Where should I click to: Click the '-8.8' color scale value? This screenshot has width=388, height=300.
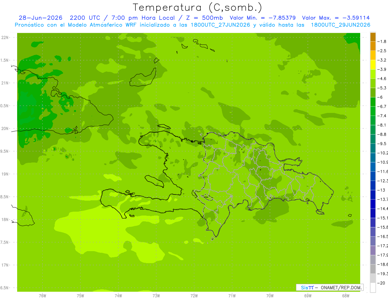pos(382,134)
